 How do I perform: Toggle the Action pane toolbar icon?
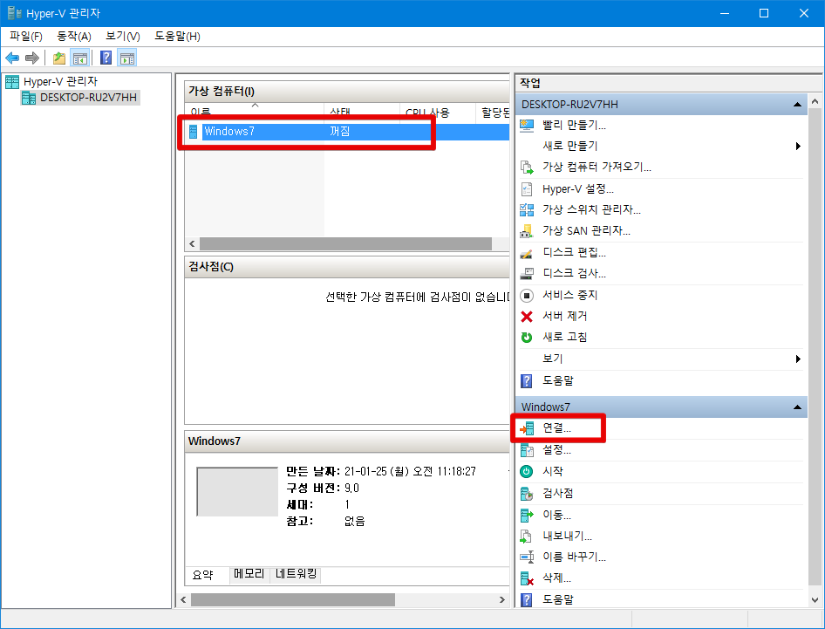pos(126,58)
